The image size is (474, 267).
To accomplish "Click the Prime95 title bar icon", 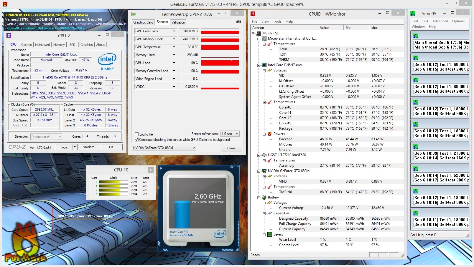I will pyautogui.click(x=413, y=14).
